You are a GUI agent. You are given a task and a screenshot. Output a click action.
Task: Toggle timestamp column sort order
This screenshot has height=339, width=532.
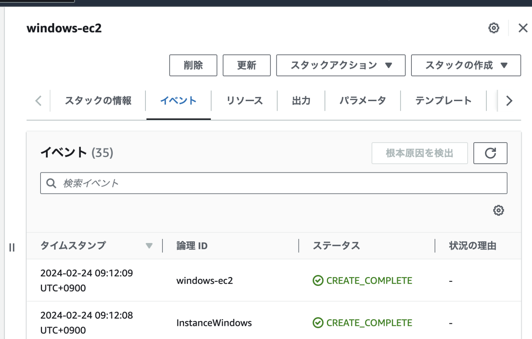(x=150, y=246)
